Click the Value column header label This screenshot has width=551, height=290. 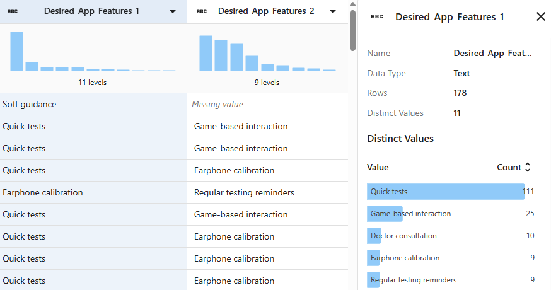tap(378, 168)
